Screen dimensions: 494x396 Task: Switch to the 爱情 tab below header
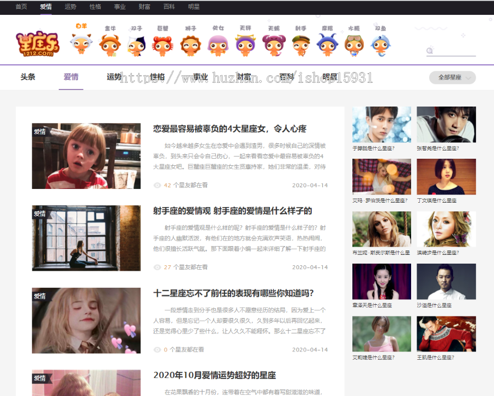pos(71,76)
